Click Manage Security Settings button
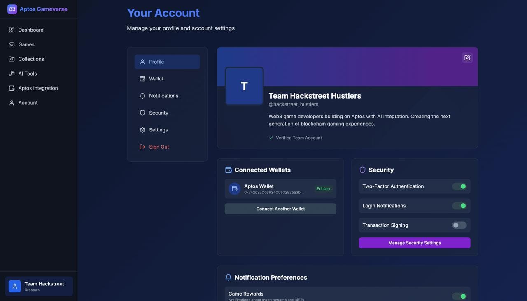 (x=414, y=243)
